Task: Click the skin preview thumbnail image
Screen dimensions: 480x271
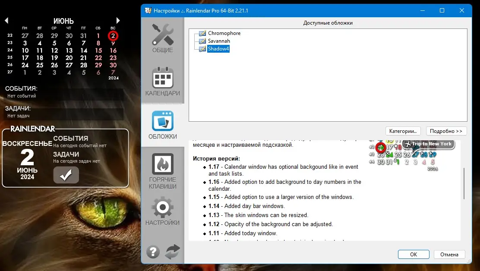Action: pos(412,155)
